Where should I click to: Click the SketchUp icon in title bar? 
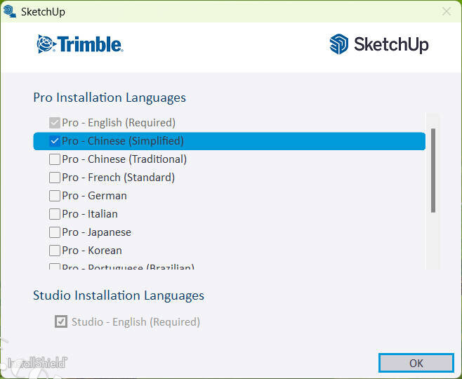(10, 11)
